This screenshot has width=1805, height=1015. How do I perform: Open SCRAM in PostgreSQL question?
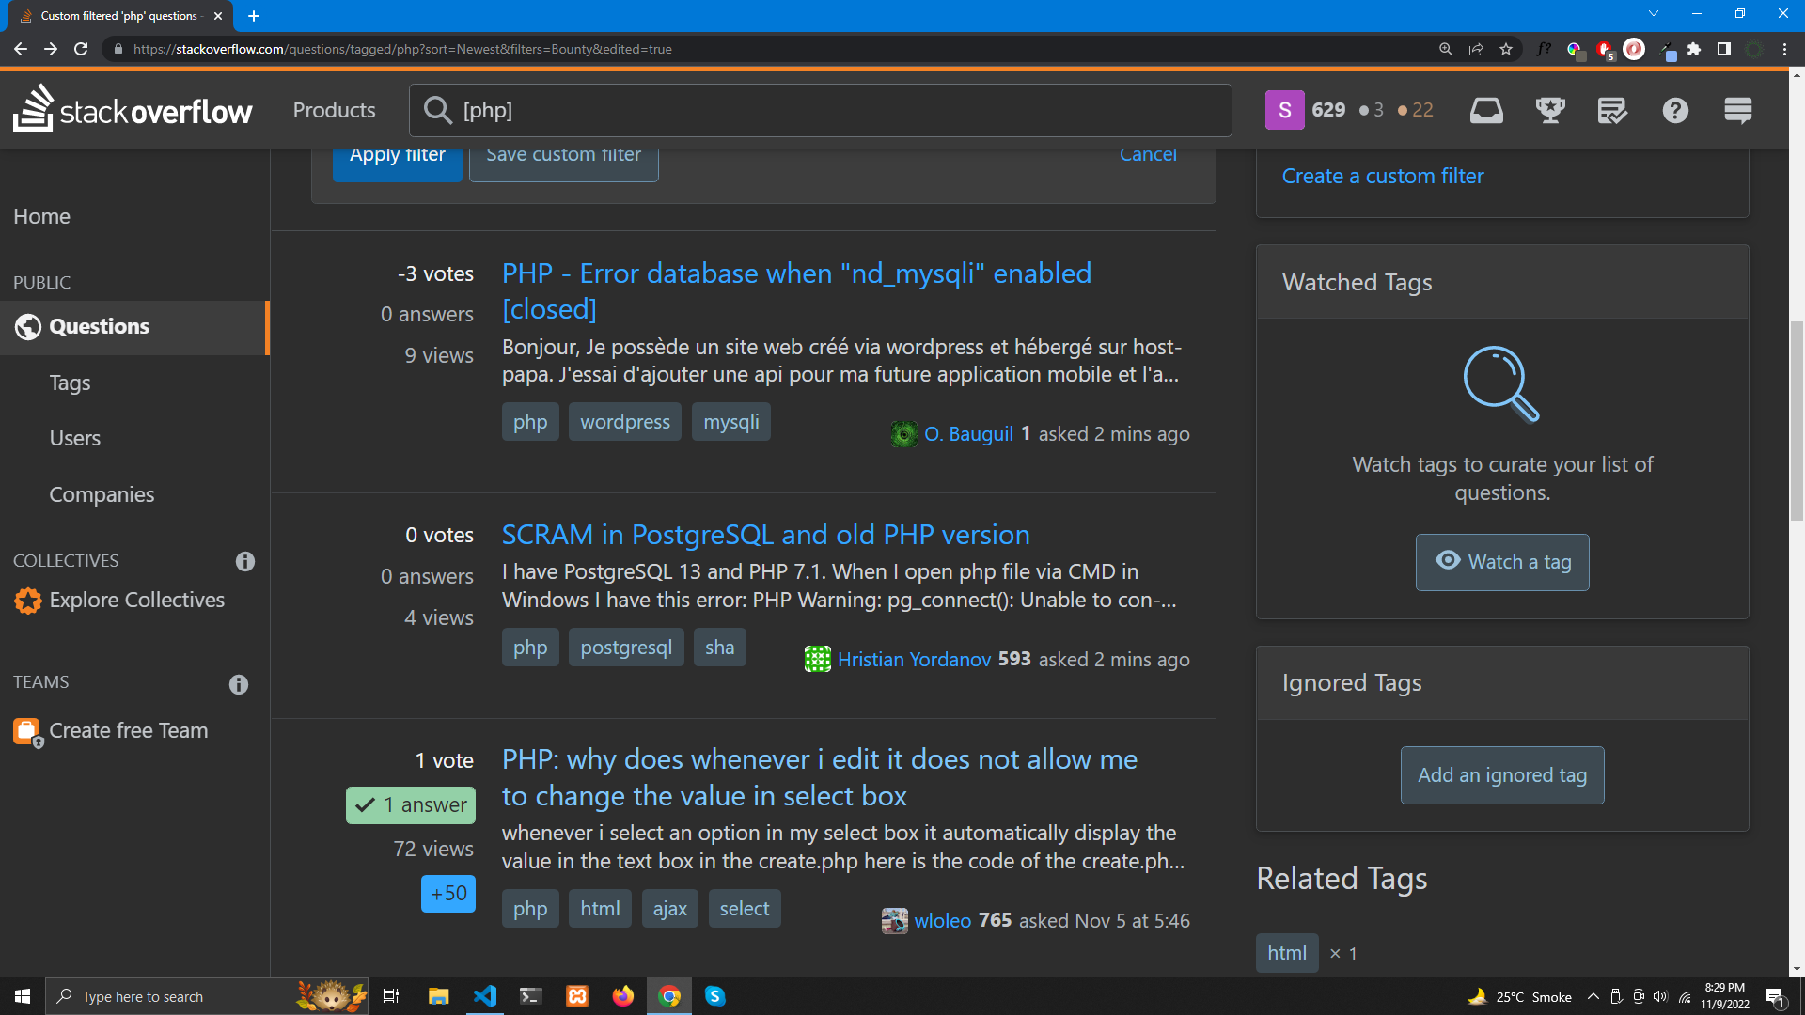coord(765,535)
